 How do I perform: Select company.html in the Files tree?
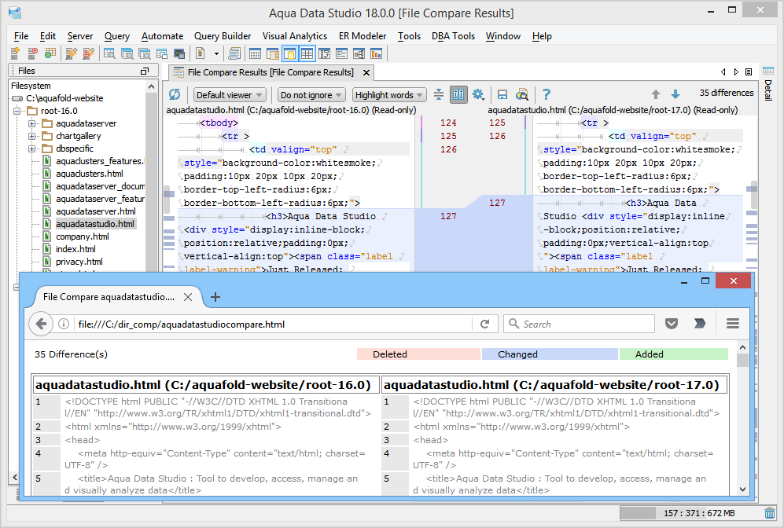[82, 236]
